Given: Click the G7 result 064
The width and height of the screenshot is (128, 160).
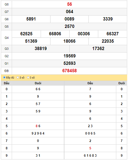Looking at the screenshot, I should tap(69, 12).
